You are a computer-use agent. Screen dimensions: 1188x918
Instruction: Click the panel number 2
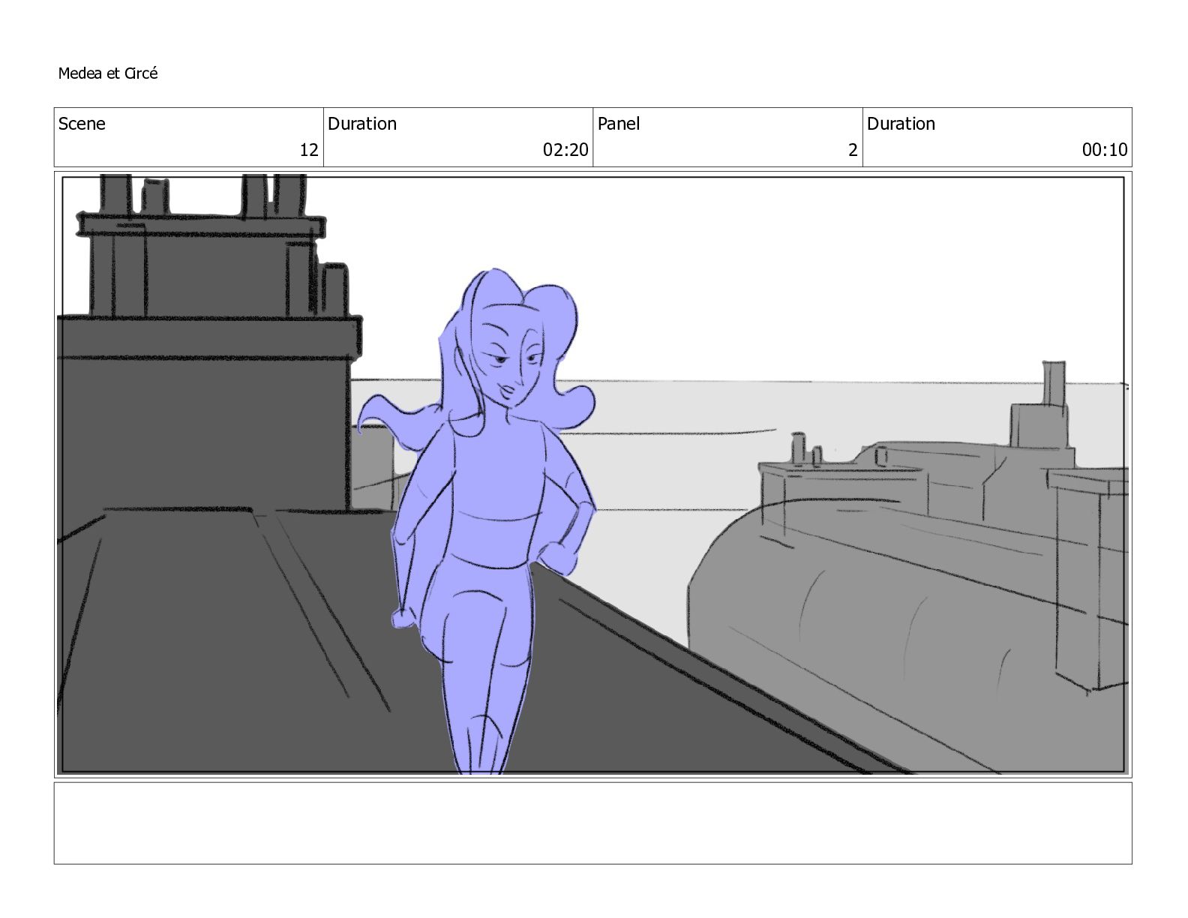tap(853, 150)
